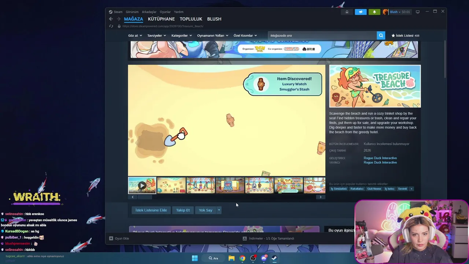469x264 pixels.
Task: Open the Arkadaşlar menu
Action: 149,12
